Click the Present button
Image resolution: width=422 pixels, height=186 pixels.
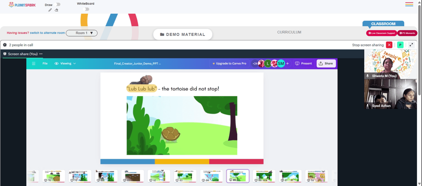coord(303,64)
